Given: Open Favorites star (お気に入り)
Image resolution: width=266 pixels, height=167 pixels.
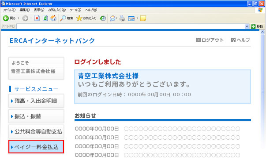Looking at the screenshot, I should point(86,18).
